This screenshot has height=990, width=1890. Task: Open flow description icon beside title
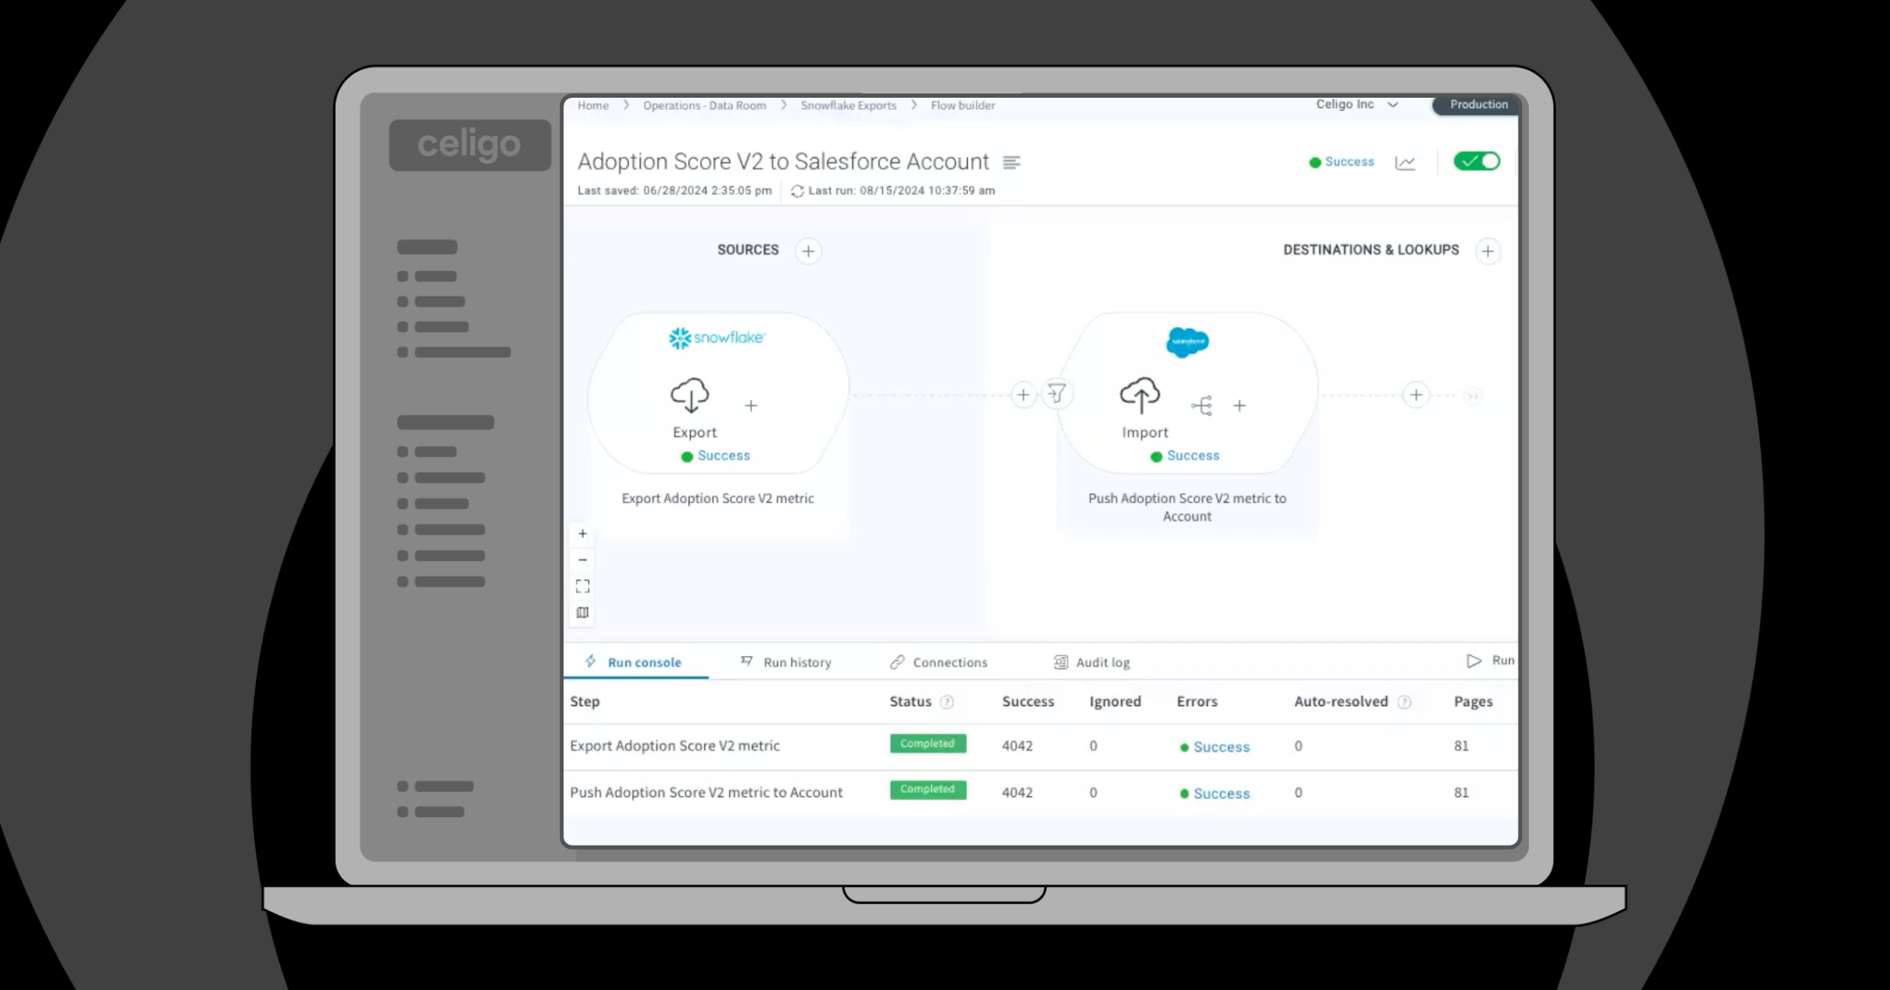[x=1011, y=162]
